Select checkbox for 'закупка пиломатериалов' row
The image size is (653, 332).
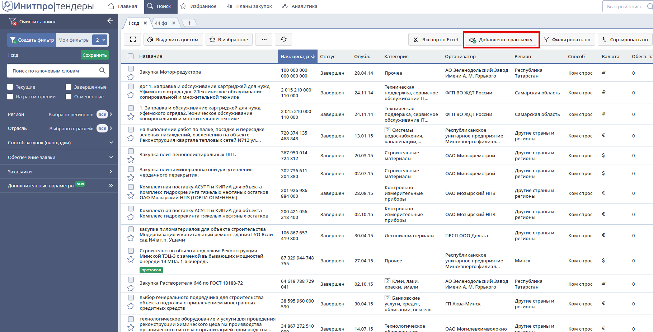131,229
